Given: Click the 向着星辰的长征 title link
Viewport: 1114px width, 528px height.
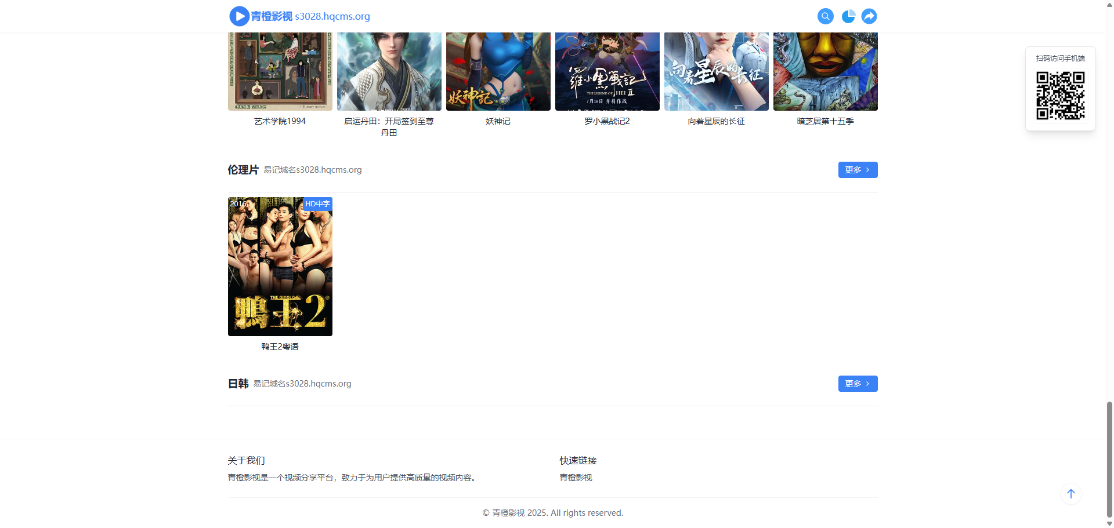Looking at the screenshot, I should pos(716,121).
